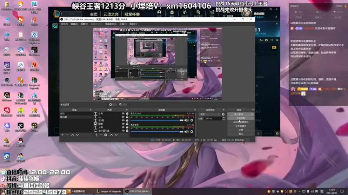Remove selected scene with minus icon
Screen dimensions: 348x195
click(x=67, y=135)
